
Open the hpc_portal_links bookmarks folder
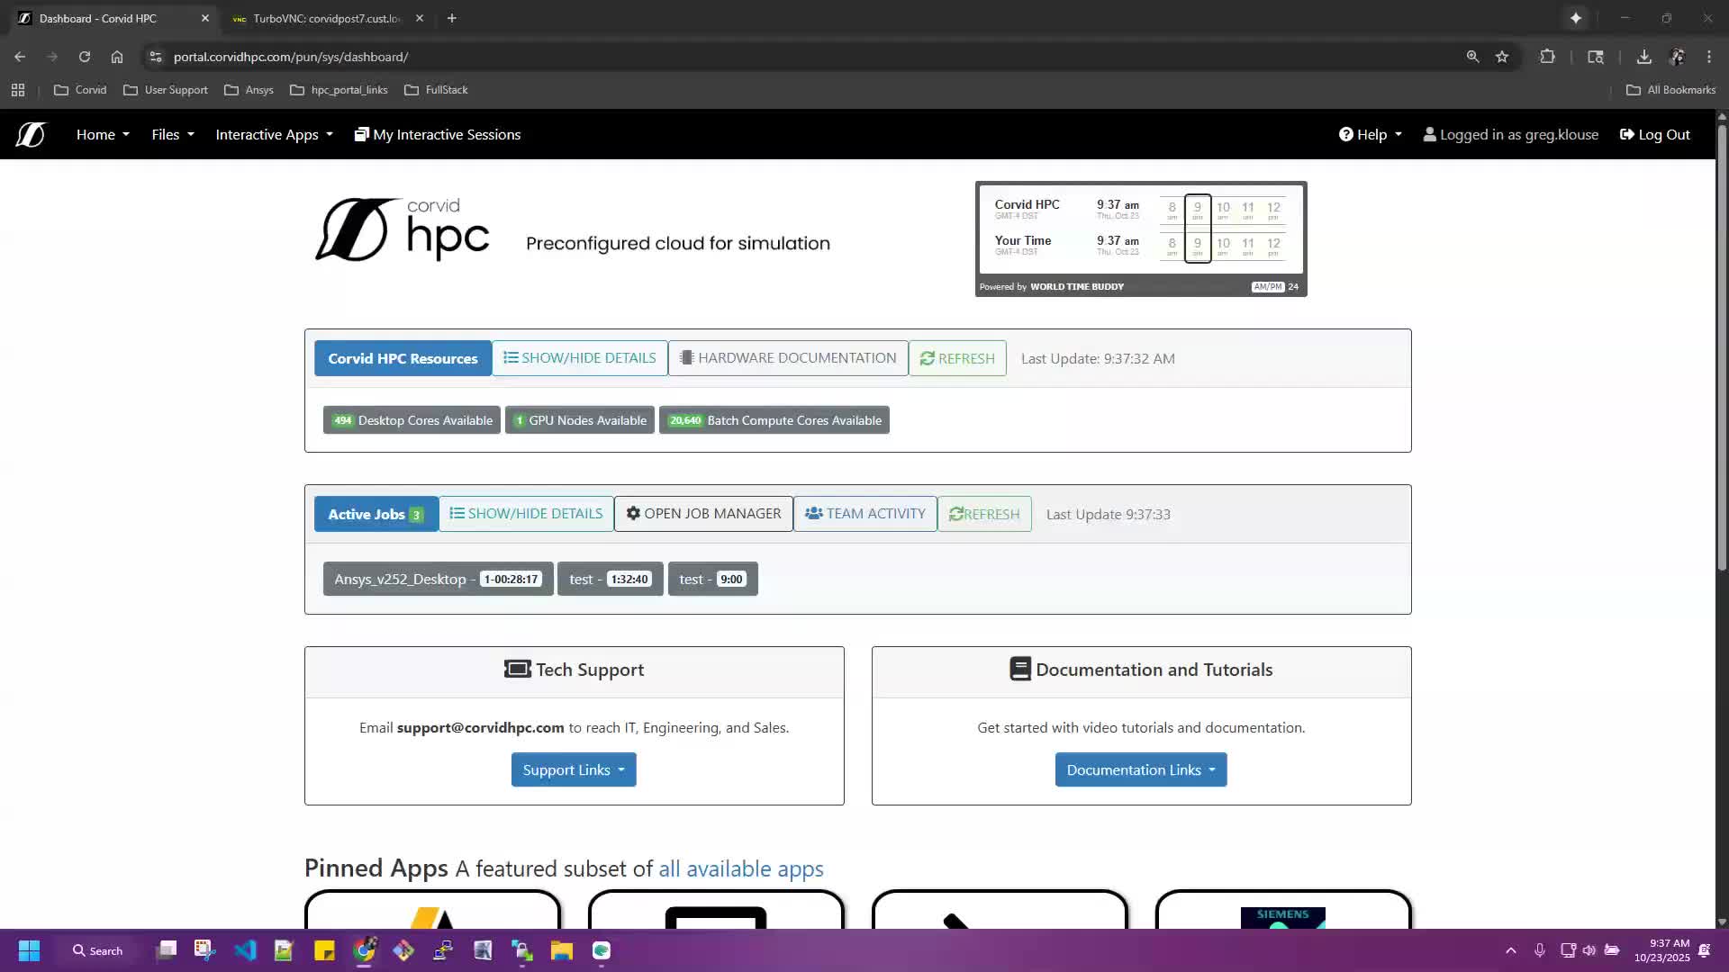[339, 90]
